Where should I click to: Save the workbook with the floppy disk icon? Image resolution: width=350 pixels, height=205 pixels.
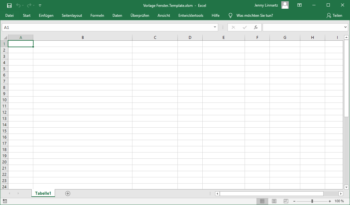pos(9,5)
